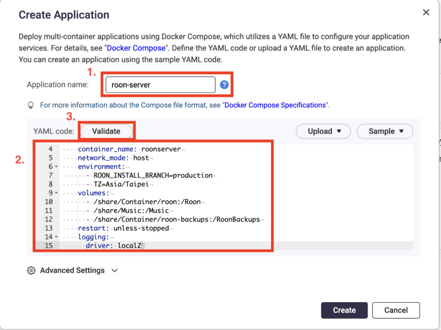Open the Upload dropdown

(x=323, y=132)
